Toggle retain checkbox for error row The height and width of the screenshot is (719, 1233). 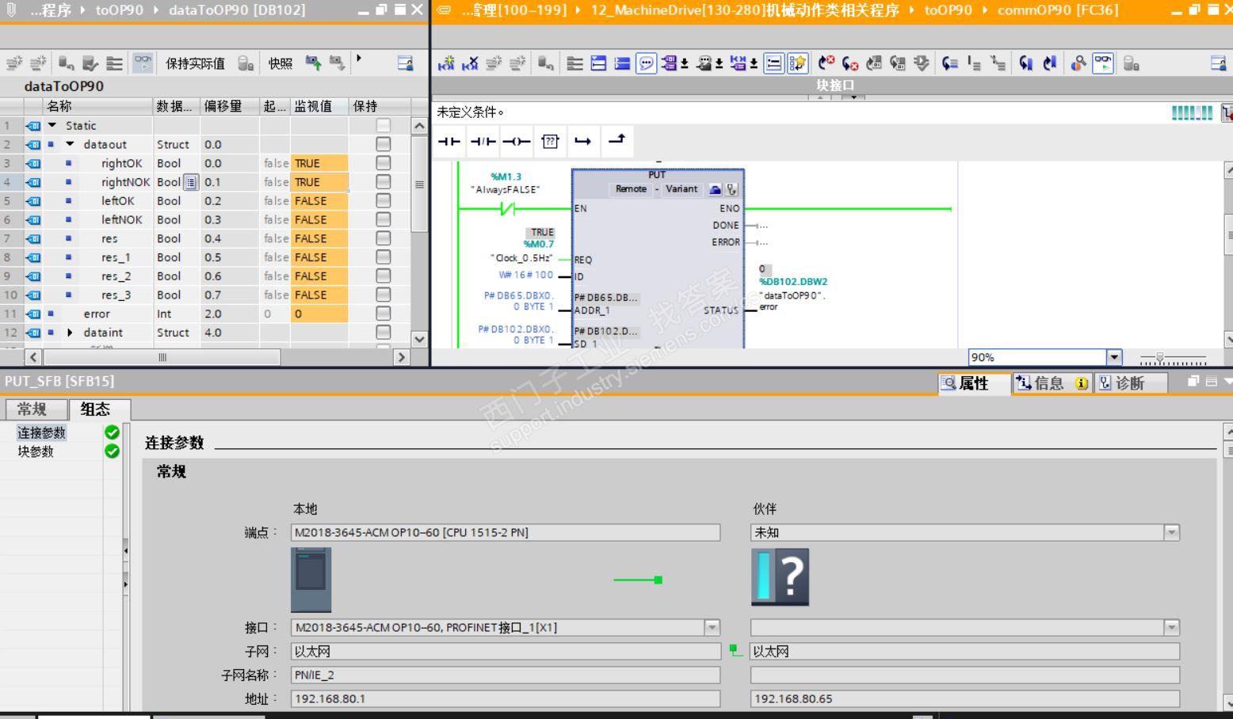pyautogui.click(x=383, y=314)
